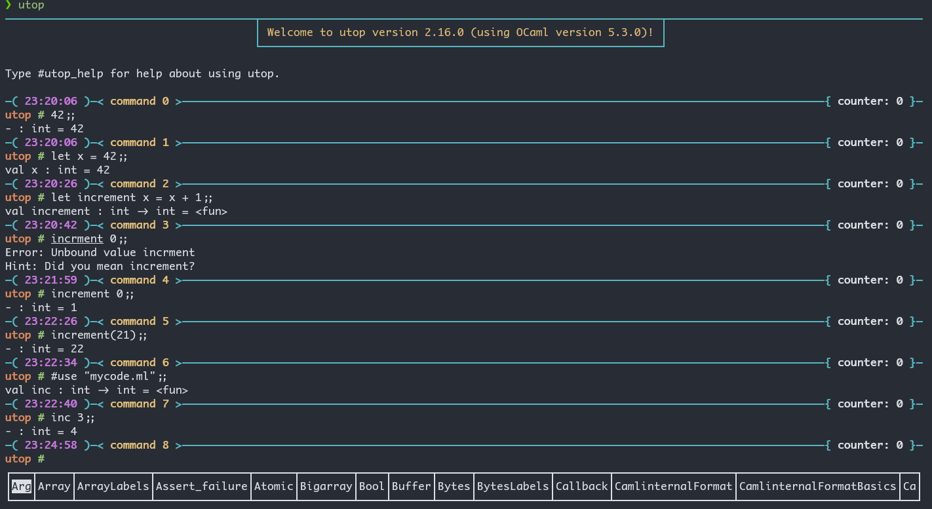Select Bool in the completion bar

(372, 486)
